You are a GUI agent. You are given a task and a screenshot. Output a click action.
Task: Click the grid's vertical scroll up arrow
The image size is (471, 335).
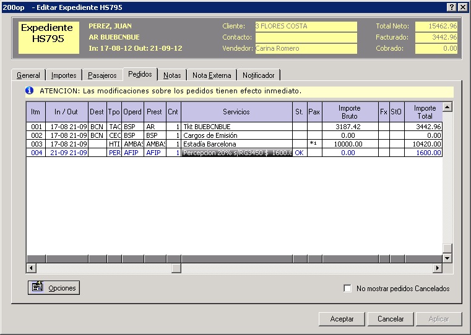(447, 107)
